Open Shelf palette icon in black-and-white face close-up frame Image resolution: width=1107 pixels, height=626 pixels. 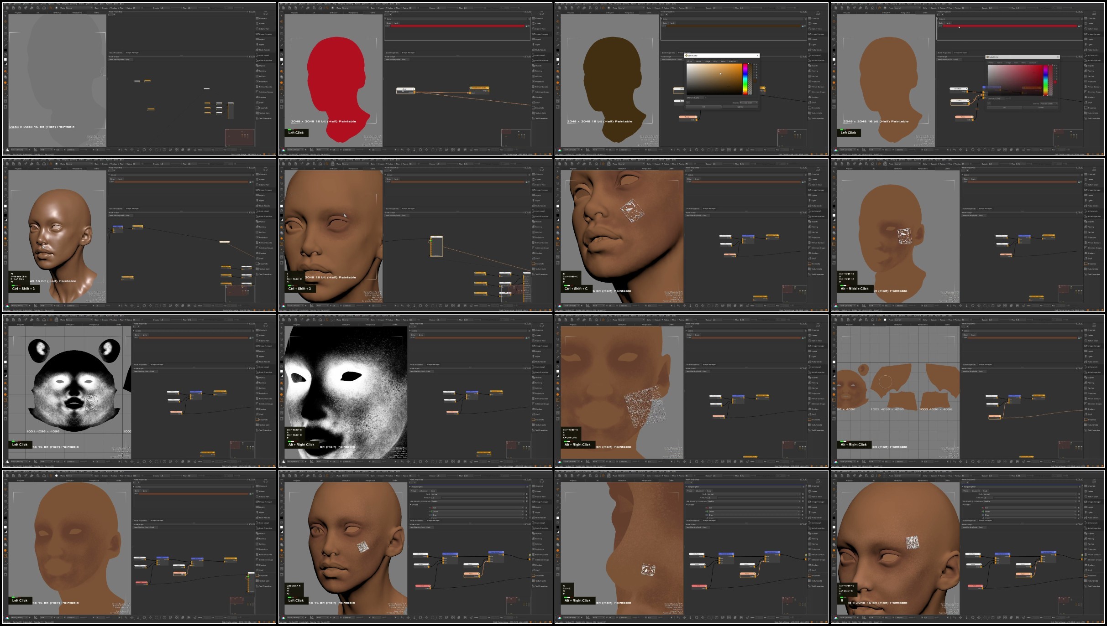point(533,414)
